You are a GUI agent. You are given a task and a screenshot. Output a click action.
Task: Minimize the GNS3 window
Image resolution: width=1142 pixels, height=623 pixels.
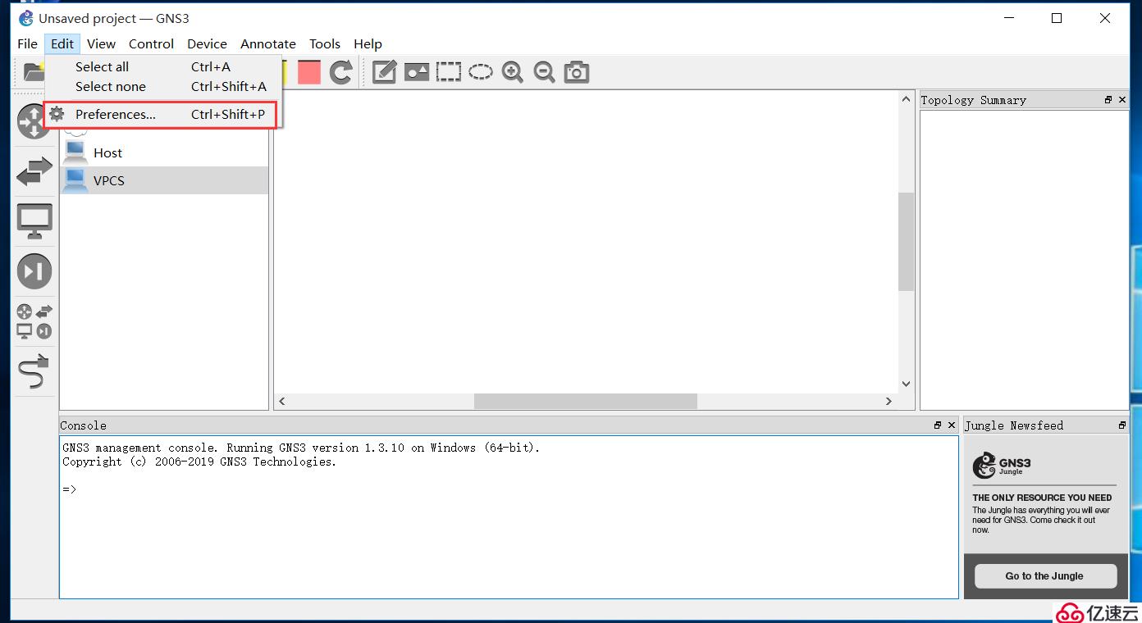(1009, 18)
